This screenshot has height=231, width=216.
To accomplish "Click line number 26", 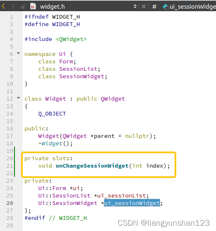I will 10,203.
